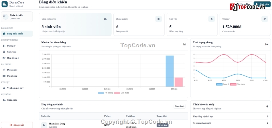Open Phí phòng sidebar entry
The height and width of the screenshot is (128, 272).
pos(17,76)
